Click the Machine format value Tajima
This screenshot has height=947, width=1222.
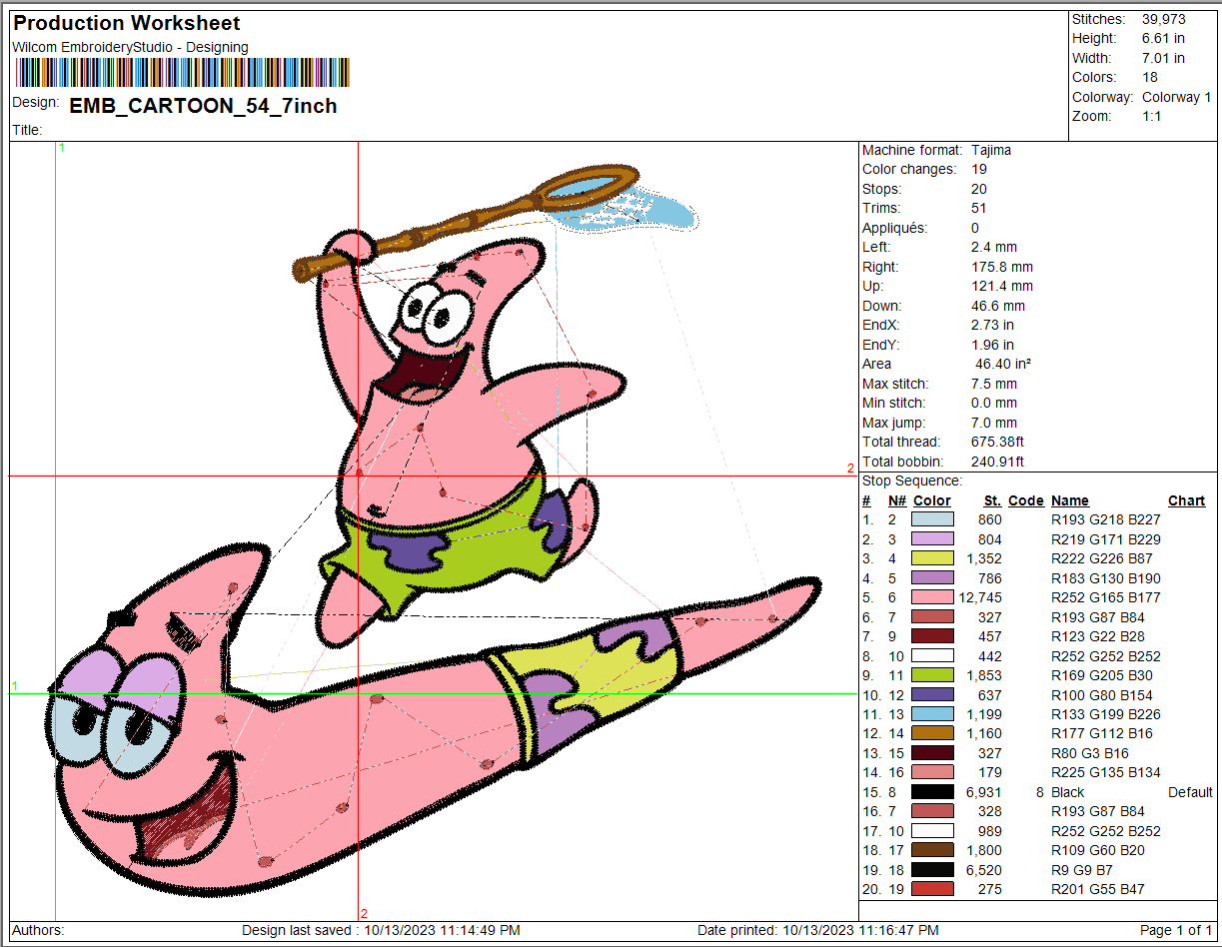pyautogui.click(x=990, y=150)
